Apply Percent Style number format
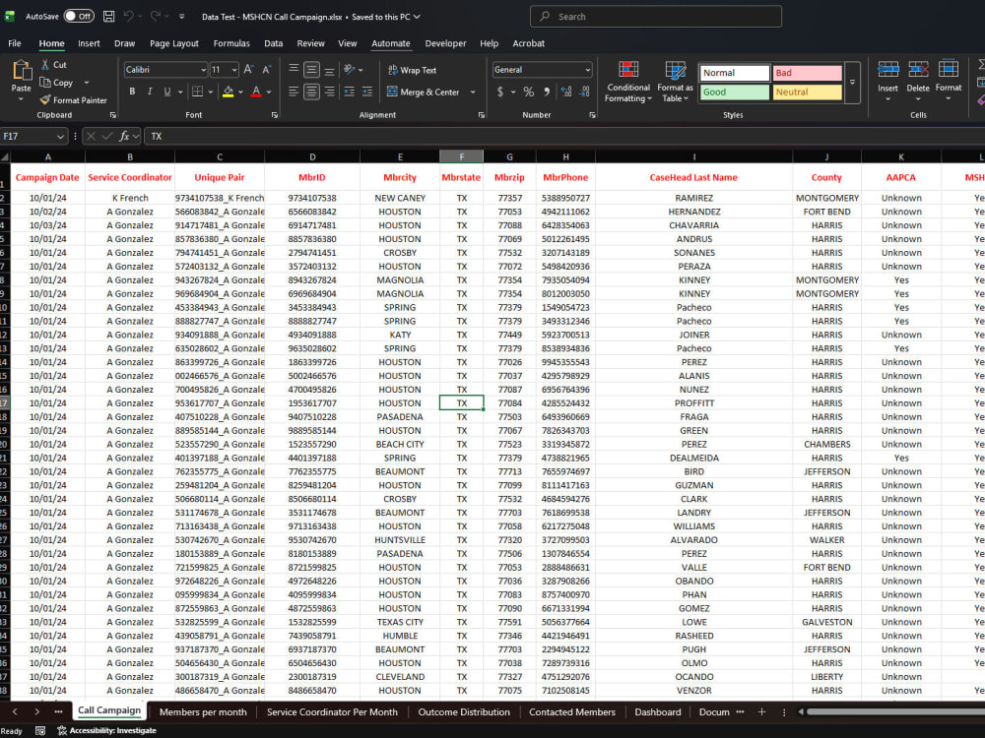 [x=528, y=92]
